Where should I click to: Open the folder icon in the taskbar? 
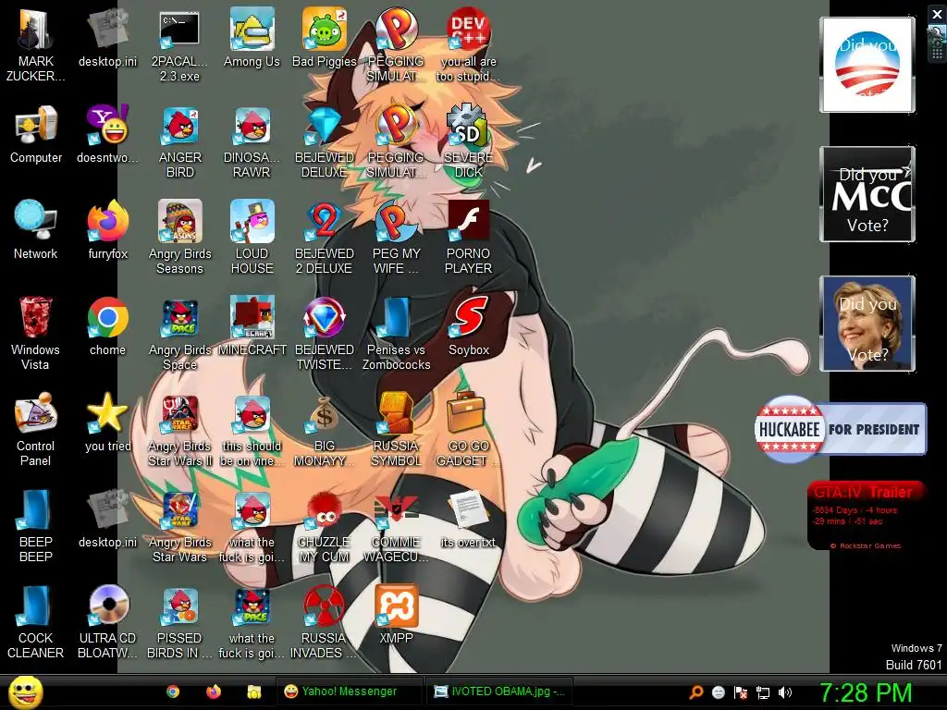pyautogui.click(x=254, y=692)
